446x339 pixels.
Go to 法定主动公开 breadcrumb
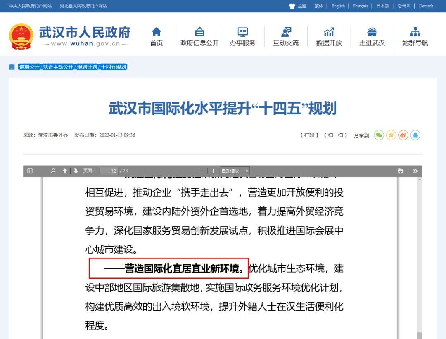pos(58,67)
